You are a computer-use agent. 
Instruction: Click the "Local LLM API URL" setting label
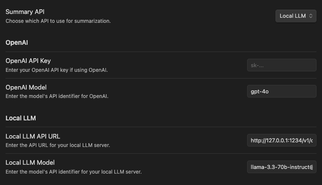33,136
